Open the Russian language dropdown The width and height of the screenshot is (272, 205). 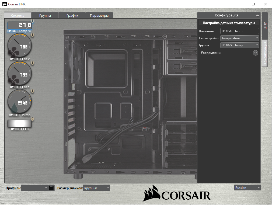tap(247, 187)
